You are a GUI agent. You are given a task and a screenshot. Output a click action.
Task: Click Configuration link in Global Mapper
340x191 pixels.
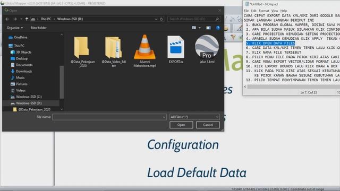click(183, 145)
